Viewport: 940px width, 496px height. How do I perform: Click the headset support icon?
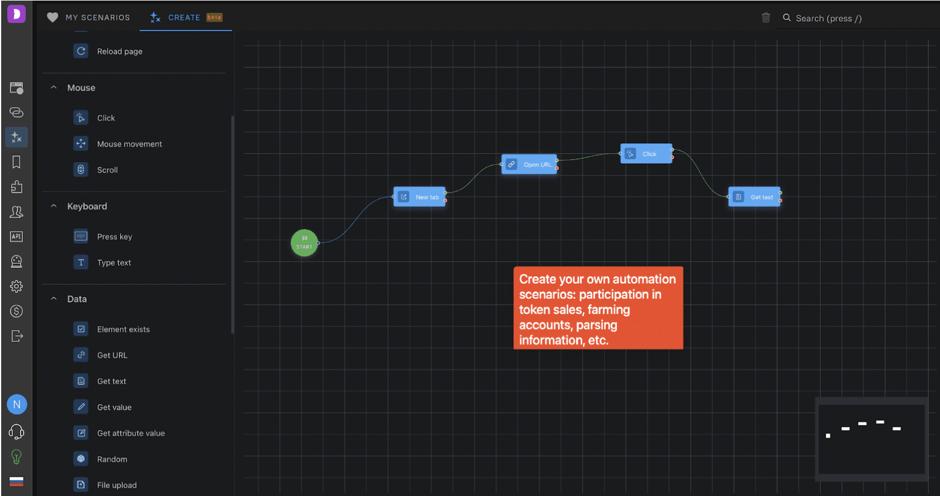click(x=16, y=432)
